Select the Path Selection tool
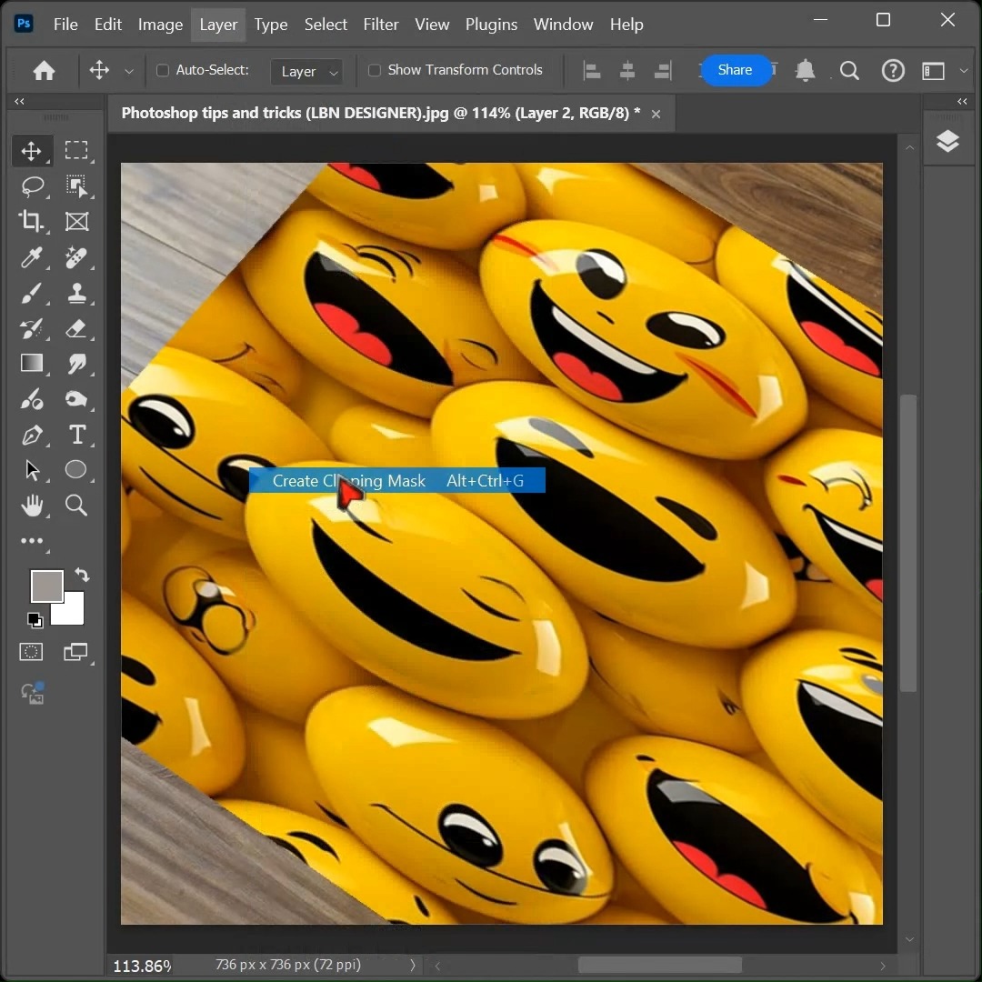Screen dimensions: 982x982 click(x=31, y=470)
